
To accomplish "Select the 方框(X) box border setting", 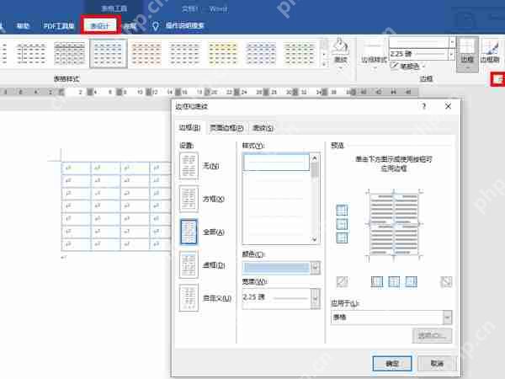I will tap(189, 199).
